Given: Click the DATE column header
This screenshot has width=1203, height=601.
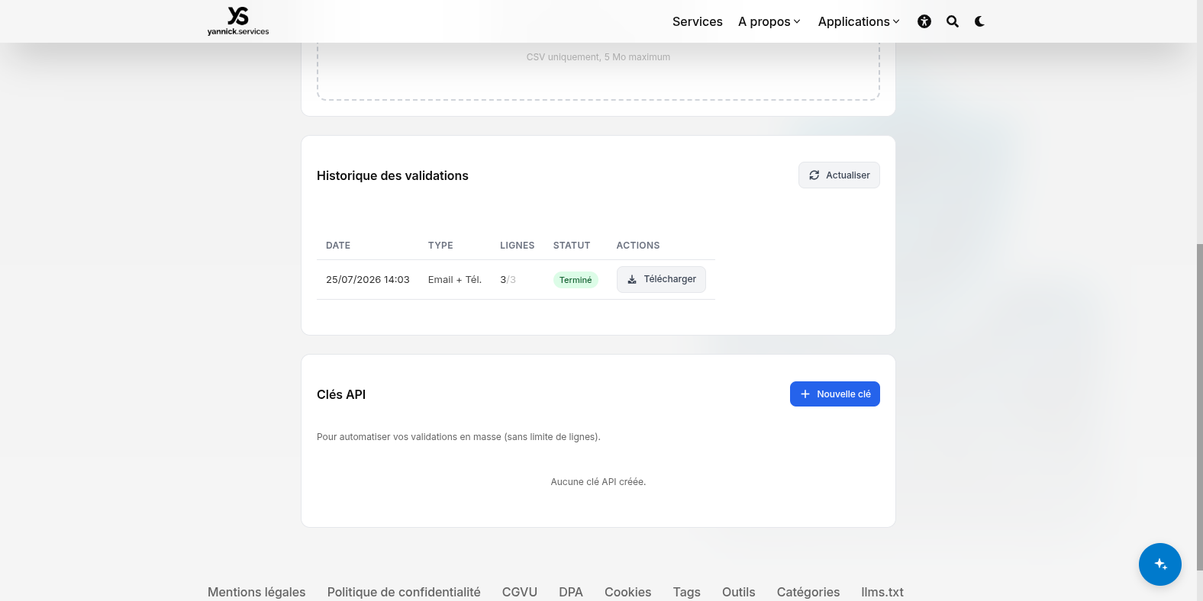Looking at the screenshot, I should tap(338, 246).
